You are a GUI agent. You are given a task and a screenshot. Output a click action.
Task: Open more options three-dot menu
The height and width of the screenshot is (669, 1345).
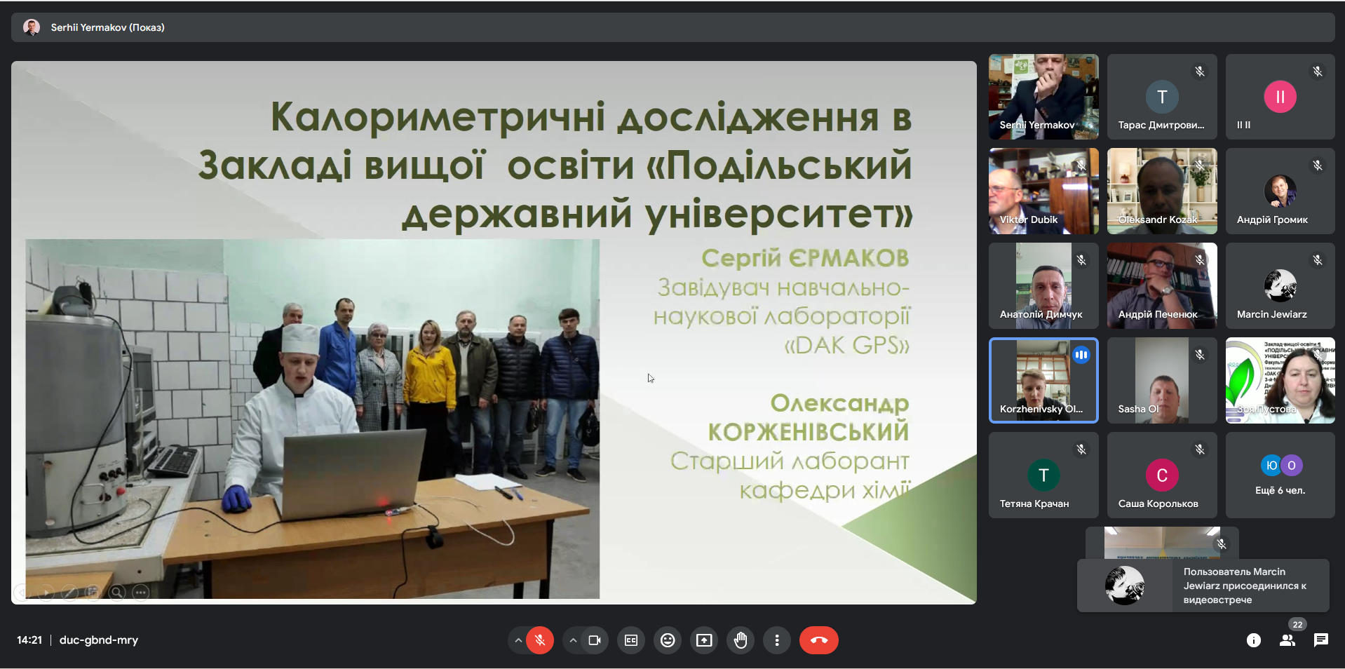(x=776, y=640)
